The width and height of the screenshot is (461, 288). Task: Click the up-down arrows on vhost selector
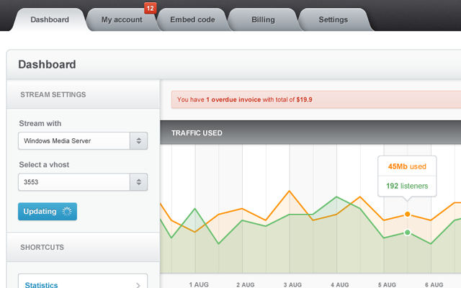pyautogui.click(x=139, y=182)
